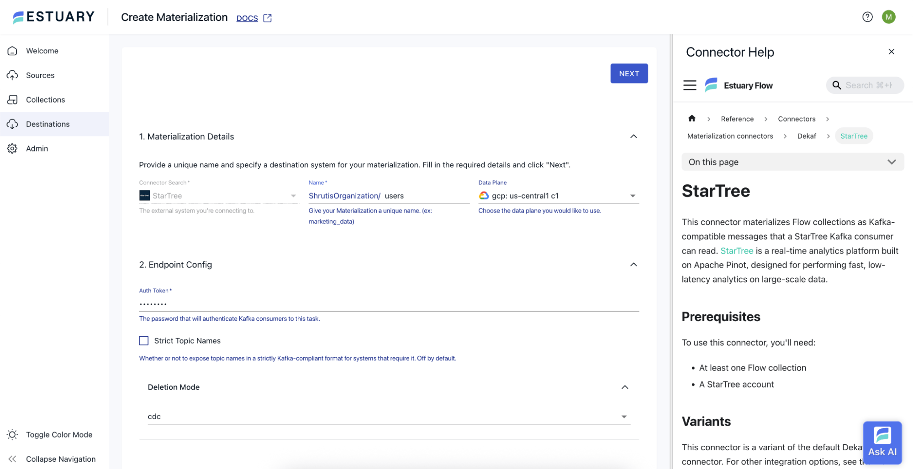913x469 pixels.
Task: Click the Reference breadcrumb
Action: [737, 119]
